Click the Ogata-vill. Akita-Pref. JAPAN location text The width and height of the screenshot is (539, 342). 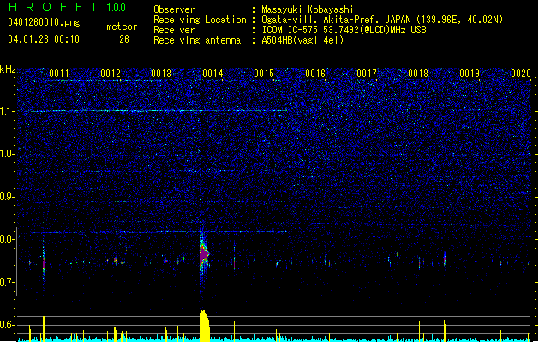tap(382, 20)
